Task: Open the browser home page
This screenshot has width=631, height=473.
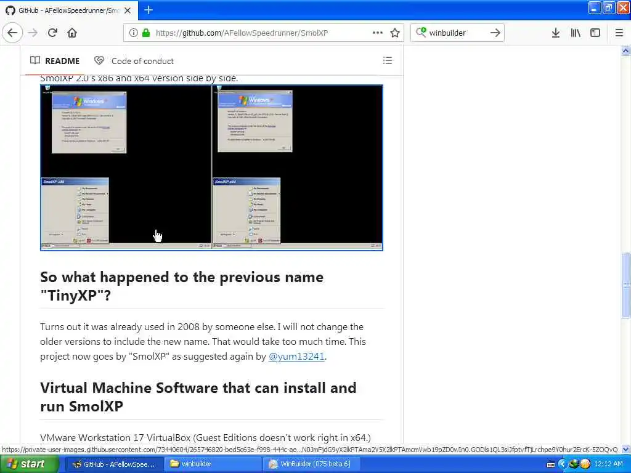Action: [72, 33]
